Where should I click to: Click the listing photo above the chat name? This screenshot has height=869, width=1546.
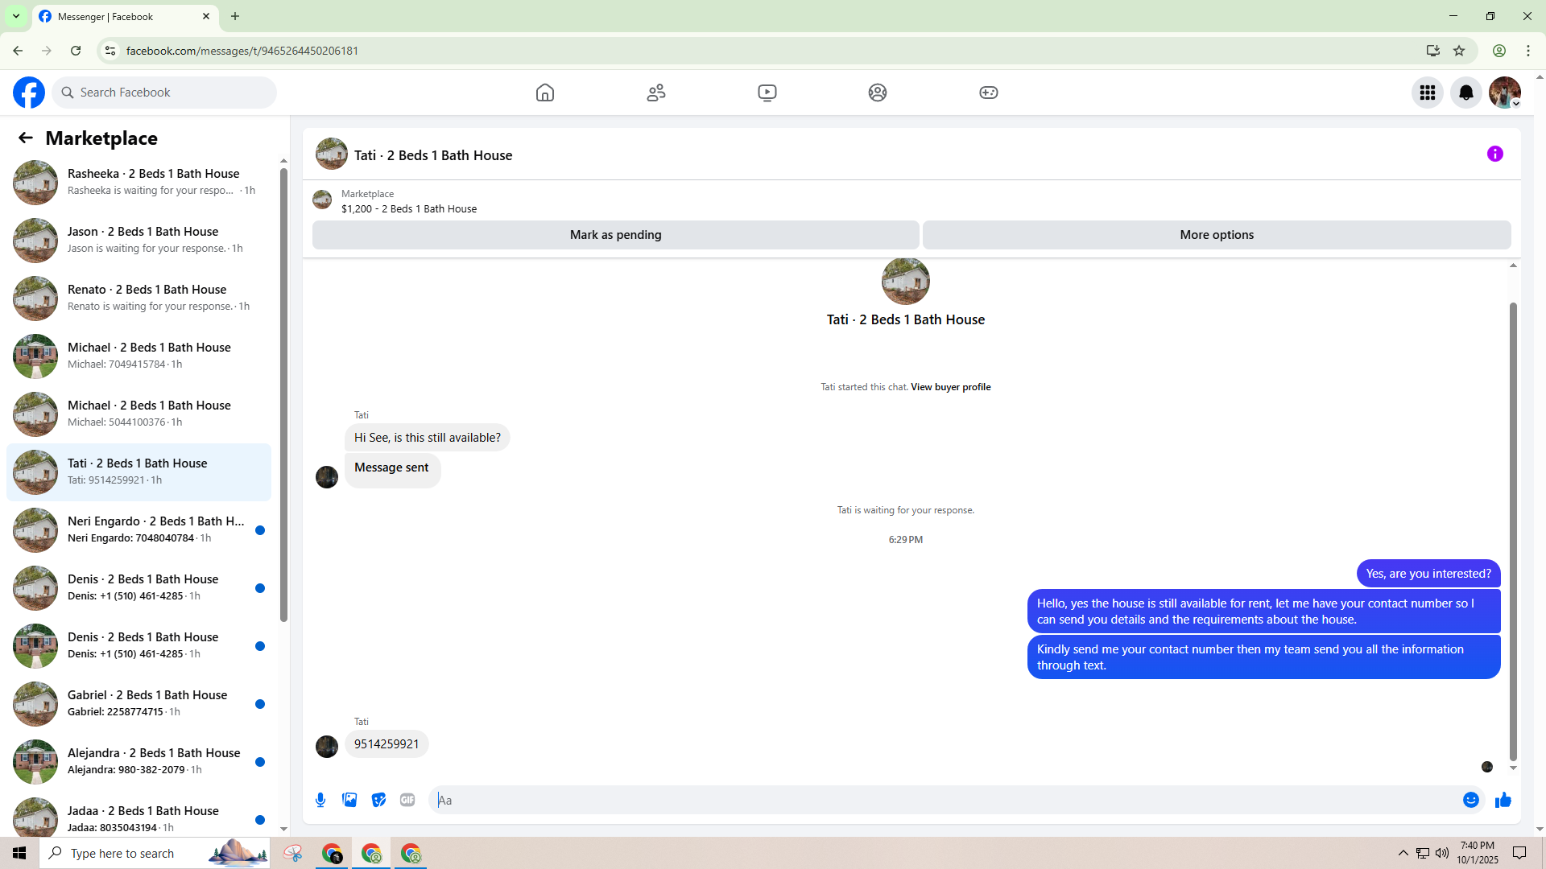[906, 281]
